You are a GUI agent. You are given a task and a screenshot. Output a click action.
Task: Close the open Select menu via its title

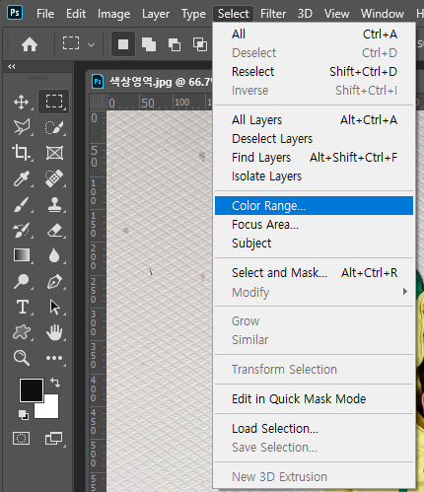(x=233, y=14)
